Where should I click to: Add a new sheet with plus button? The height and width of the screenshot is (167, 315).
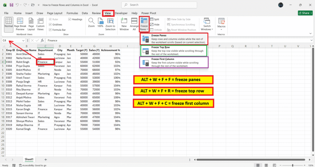(x=46, y=160)
